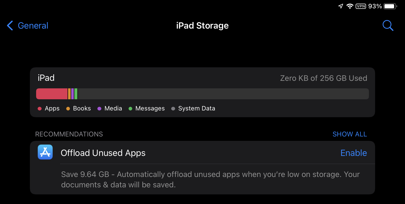Tap the Wi-Fi status icon
Viewport: 405px width, 204px height.
350,6
